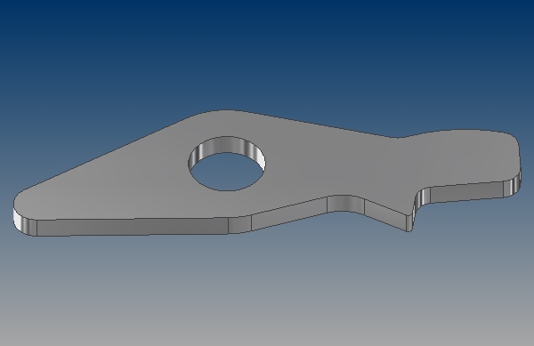Pick the small fillet face after the long front face
Screen dimensions: 534x346
239,224
